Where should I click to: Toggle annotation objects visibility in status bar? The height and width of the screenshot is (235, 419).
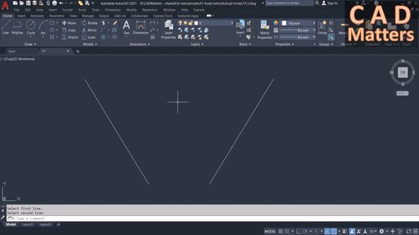coord(352,231)
